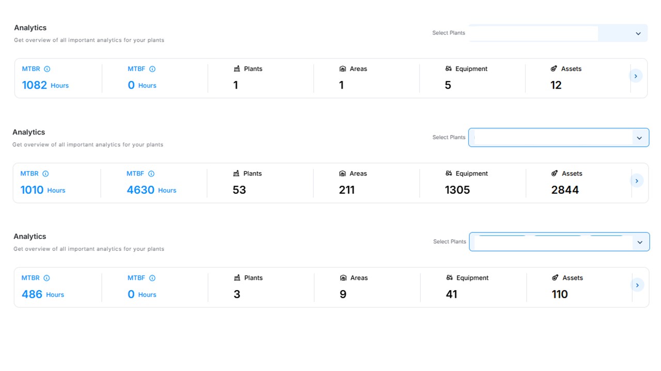Expand Select Plants dropdown above 1010 Hours row

tap(639, 138)
